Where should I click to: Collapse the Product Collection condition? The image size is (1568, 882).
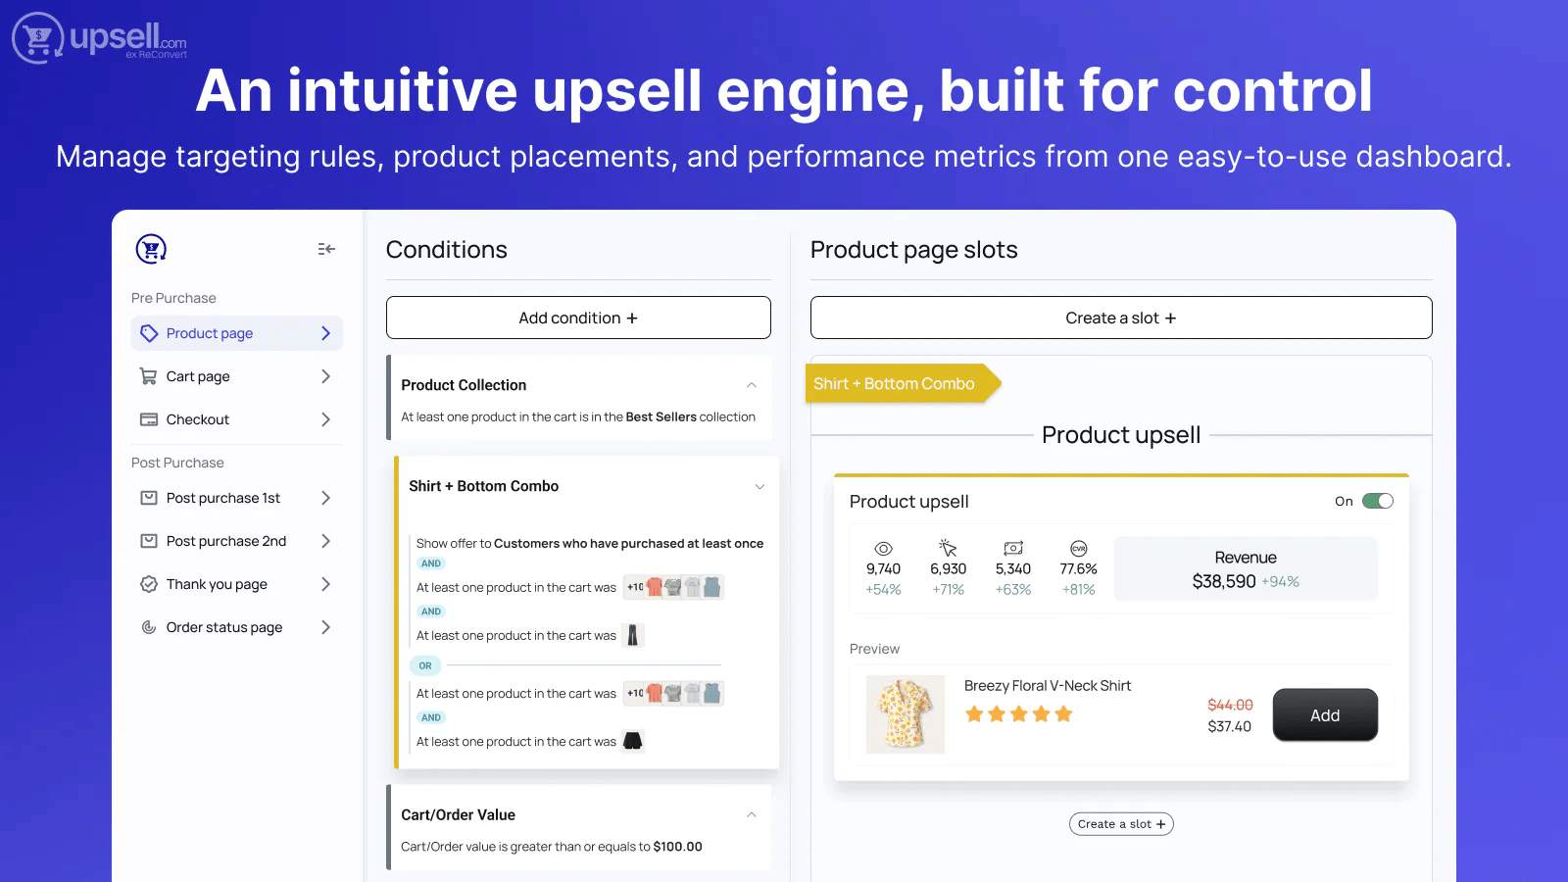(751, 384)
